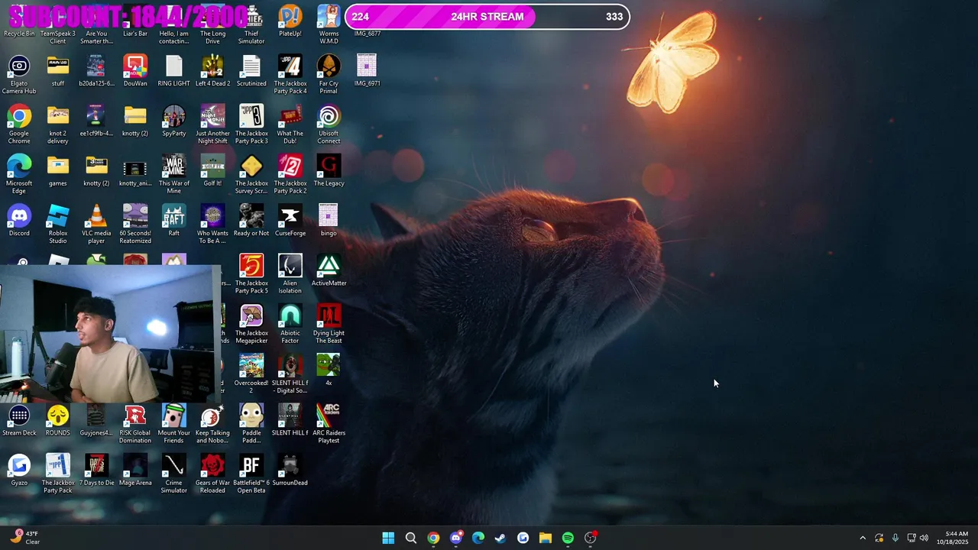Open the knot 2 delivery folder

(x=58, y=125)
